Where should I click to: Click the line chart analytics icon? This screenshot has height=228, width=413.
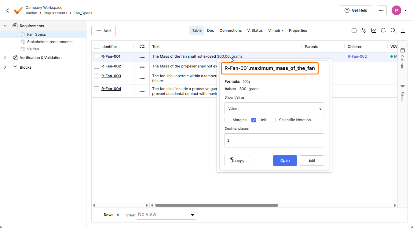(x=374, y=31)
